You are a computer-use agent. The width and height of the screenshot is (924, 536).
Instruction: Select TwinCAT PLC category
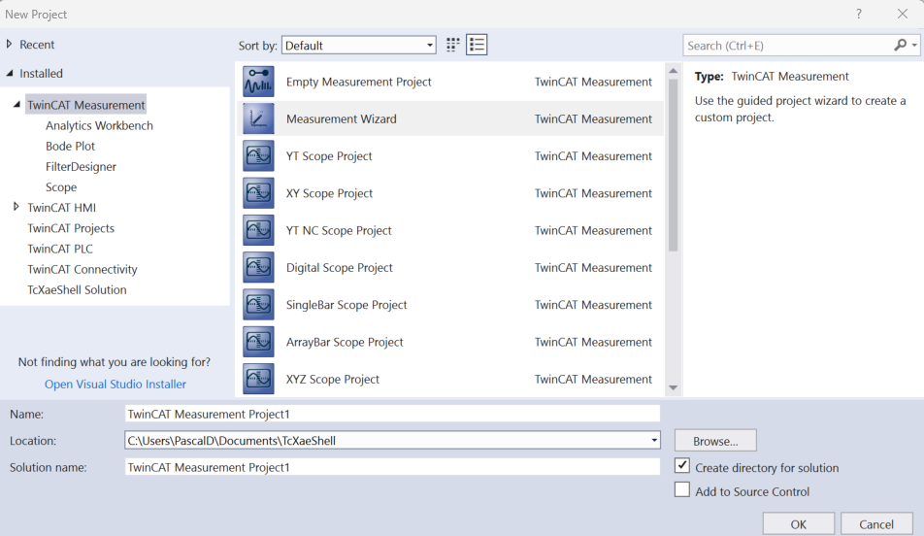pyautogui.click(x=60, y=249)
